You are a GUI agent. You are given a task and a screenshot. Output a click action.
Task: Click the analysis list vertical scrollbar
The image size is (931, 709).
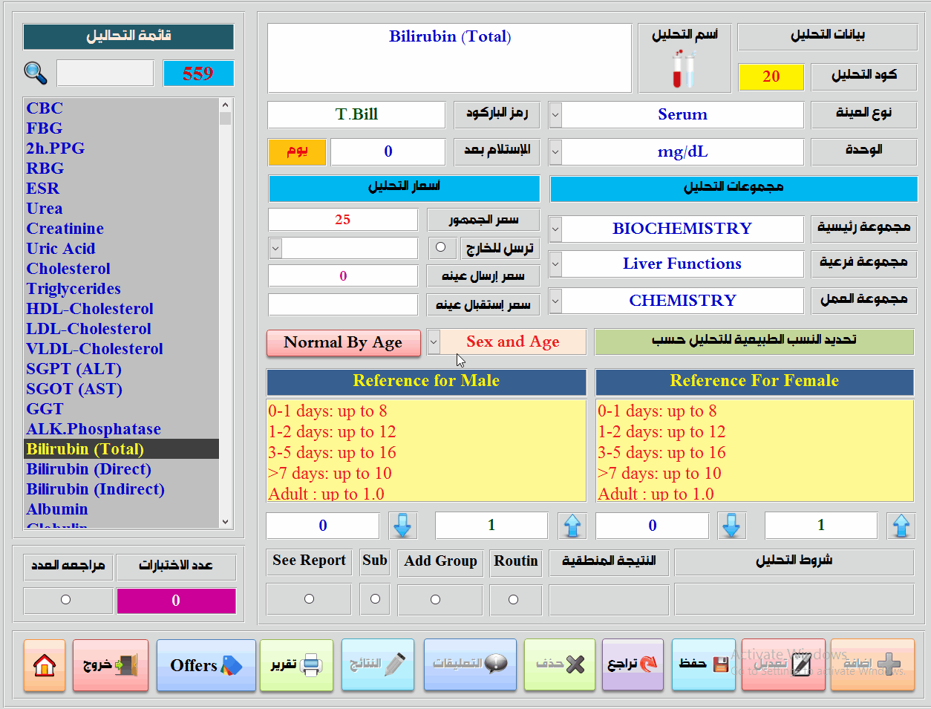[226, 312]
